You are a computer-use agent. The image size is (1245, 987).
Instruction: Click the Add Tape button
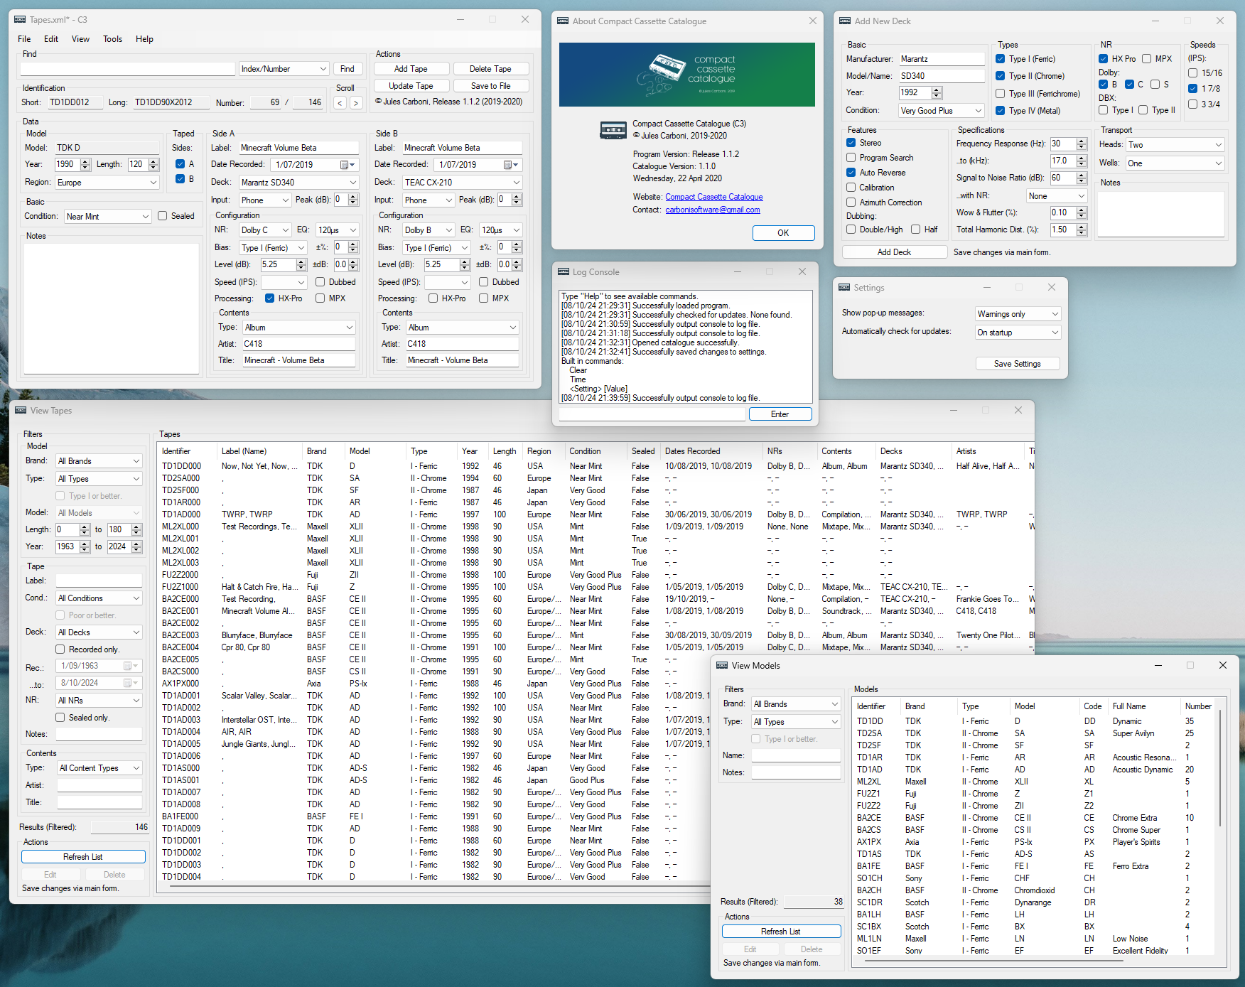[411, 69]
